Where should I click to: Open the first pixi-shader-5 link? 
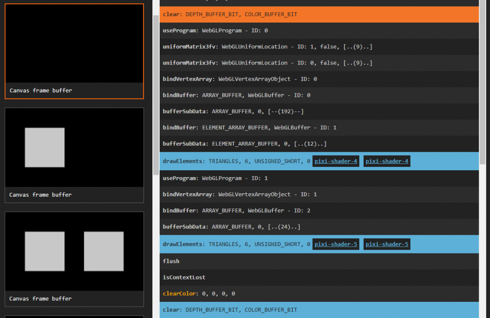(336, 244)
